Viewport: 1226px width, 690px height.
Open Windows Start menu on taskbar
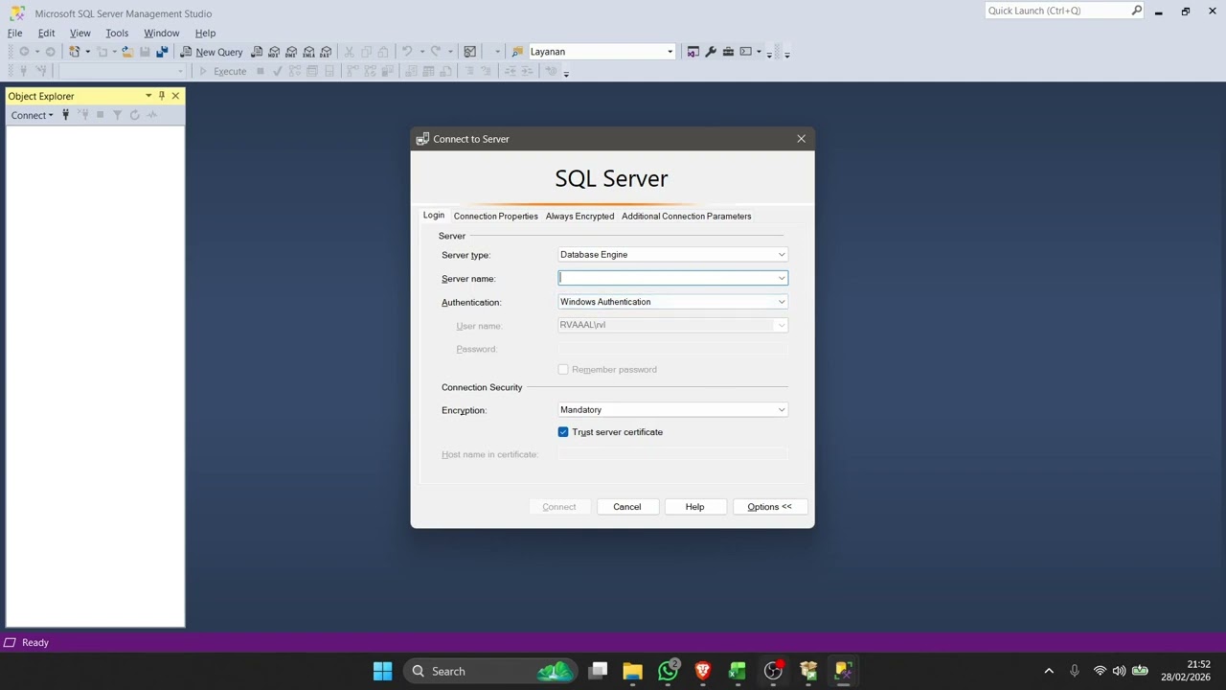pos(382,671)
